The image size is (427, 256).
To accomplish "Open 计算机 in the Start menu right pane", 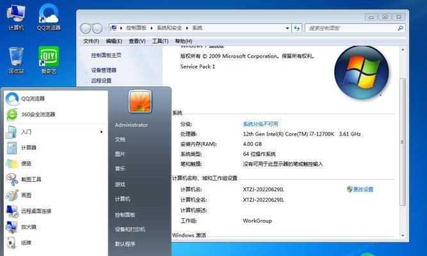I will pyautogui.click(x=122, y=199).
